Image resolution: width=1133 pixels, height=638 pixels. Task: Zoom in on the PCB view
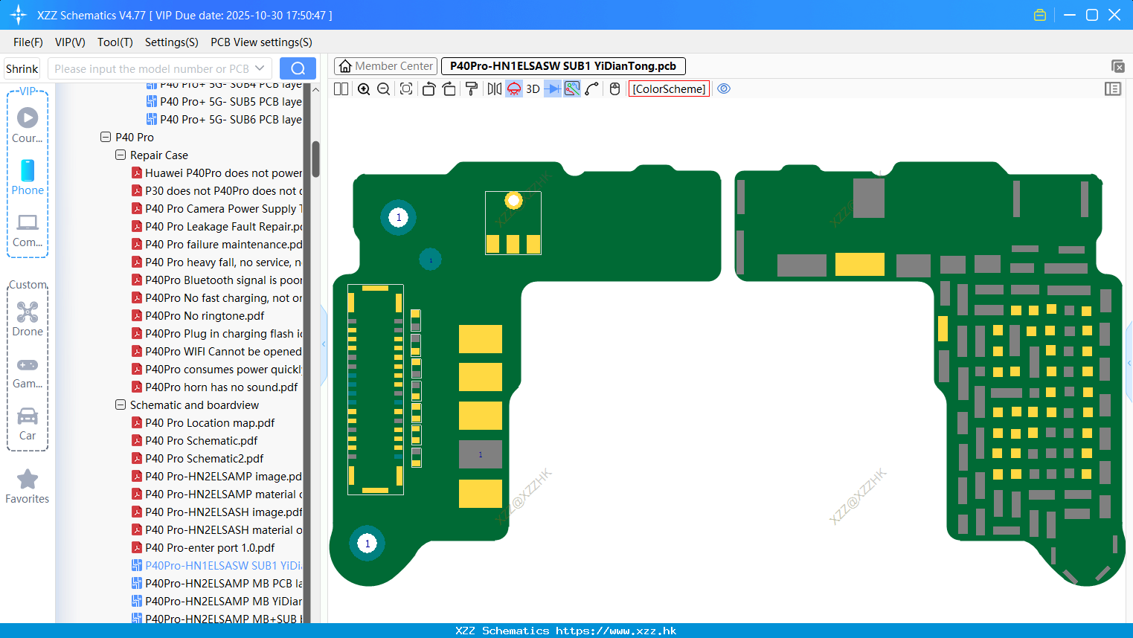(x=364, y=89)
